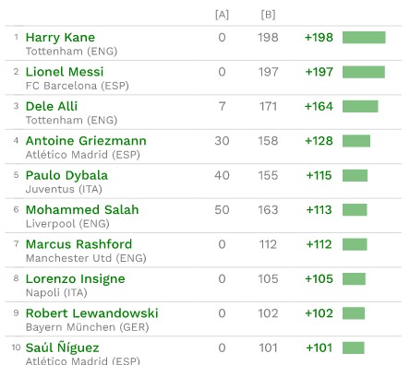Viewport: 410px width, 365px height.
Task: Click the [A] column header
Action: (x=222, y=15)
